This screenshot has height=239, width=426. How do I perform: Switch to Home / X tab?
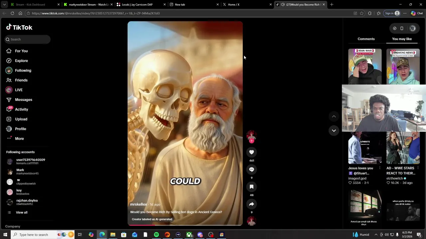pyautogui.click(x=247, y=4)
